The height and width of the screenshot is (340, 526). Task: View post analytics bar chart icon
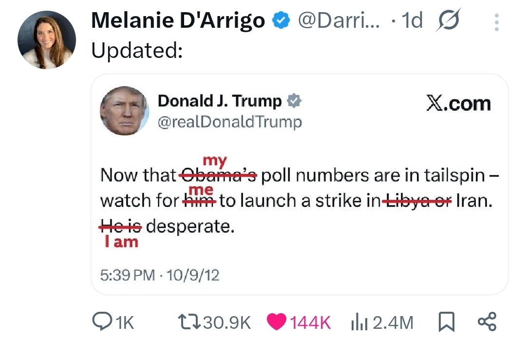pyautogui.click(x=359, y=322)
